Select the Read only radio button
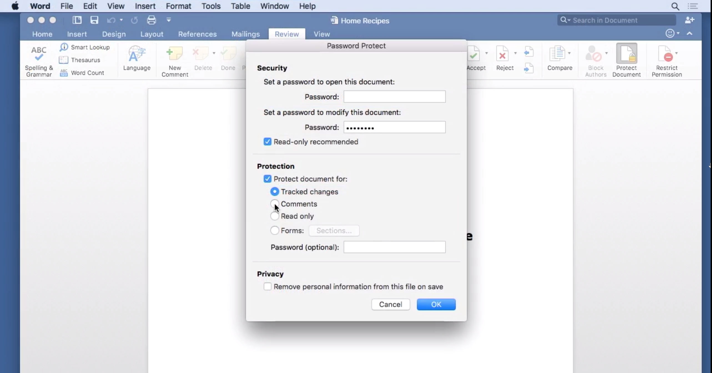712x373 pixels. coord(275,216)
